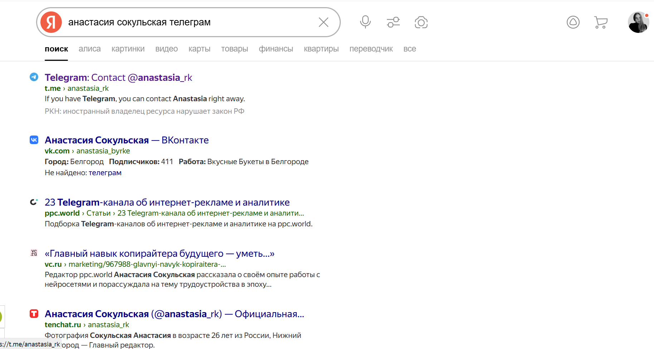Click into the search text field

190,22
